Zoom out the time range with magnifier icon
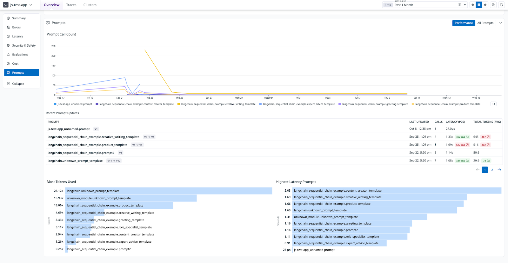The image size is (508, 263). (x=493, y=5)
